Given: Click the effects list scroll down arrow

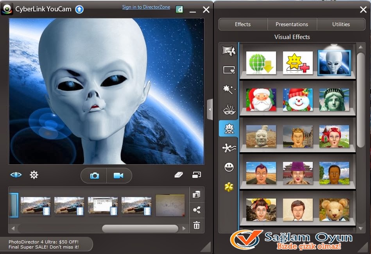Looking at the screenshot, I should coord(360,228).
